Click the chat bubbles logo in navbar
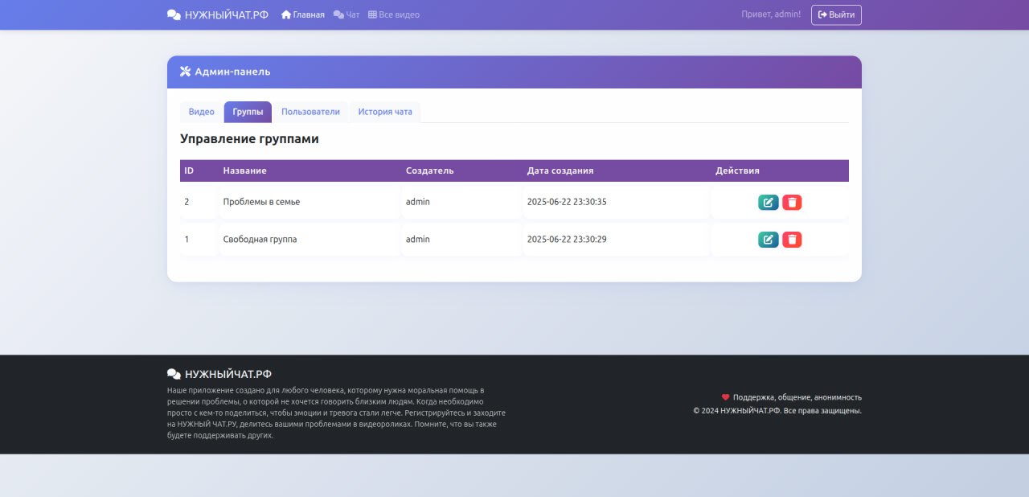The image size is (1029, 497). (x=174, y=14)
